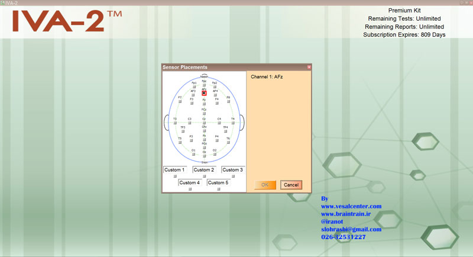
Task: Select the CPz sensor site
Action: tap(204, 131)
